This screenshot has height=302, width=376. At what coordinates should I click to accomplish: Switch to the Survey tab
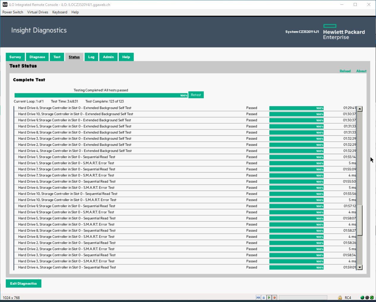(x=15, y=57)
